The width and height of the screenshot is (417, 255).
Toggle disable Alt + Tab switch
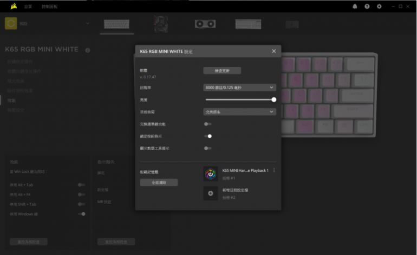click(x=82, y=185)
